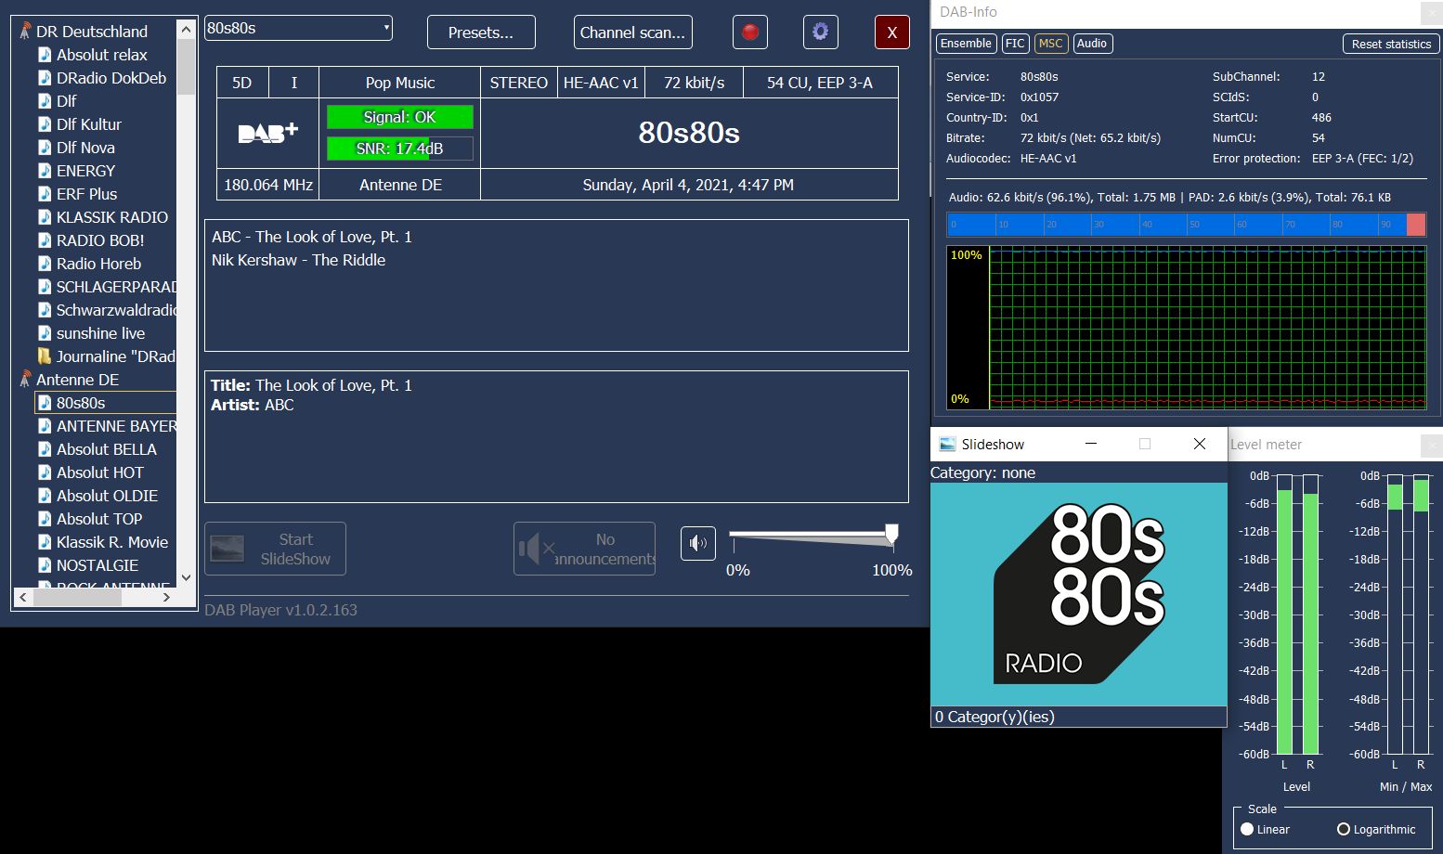The height and width of the screenshot is (854, 1443).
Task: Click the Start SlideShow button
Action: [x=276, y=549]
